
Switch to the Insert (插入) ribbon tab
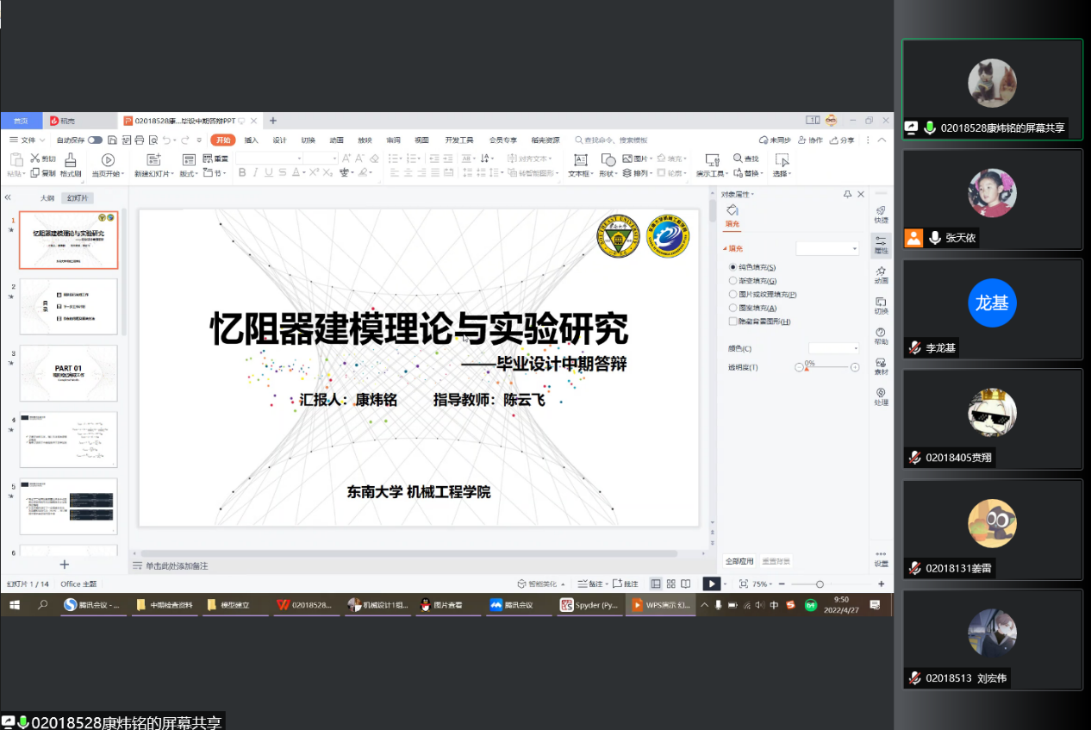coord(251,140)
